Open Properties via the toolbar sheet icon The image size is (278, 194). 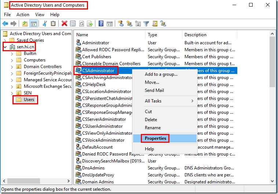point(73,23)
